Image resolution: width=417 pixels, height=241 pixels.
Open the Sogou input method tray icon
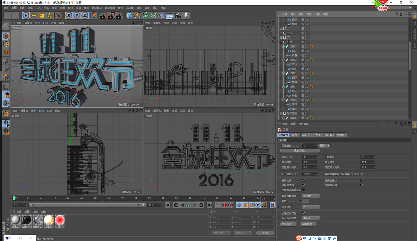click(299, 238)
